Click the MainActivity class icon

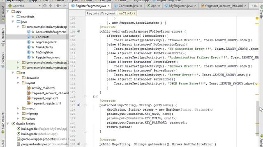[29, 47]
